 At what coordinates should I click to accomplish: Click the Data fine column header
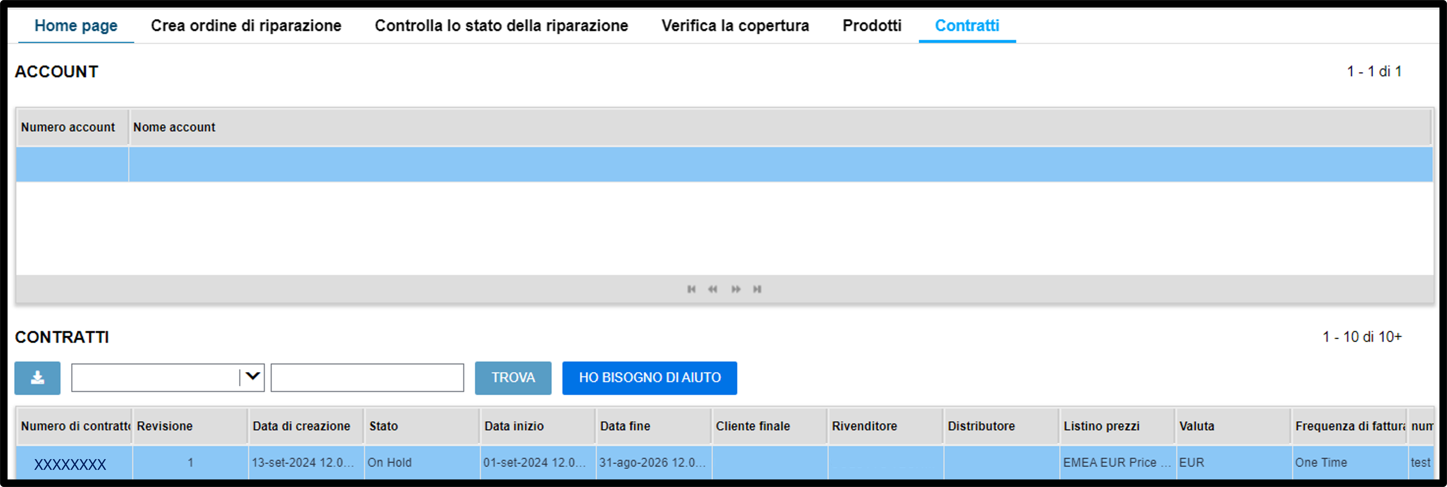654,426
